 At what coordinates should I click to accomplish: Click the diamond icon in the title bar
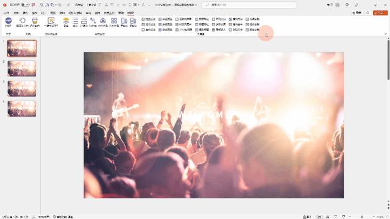(x=347, y=5)
